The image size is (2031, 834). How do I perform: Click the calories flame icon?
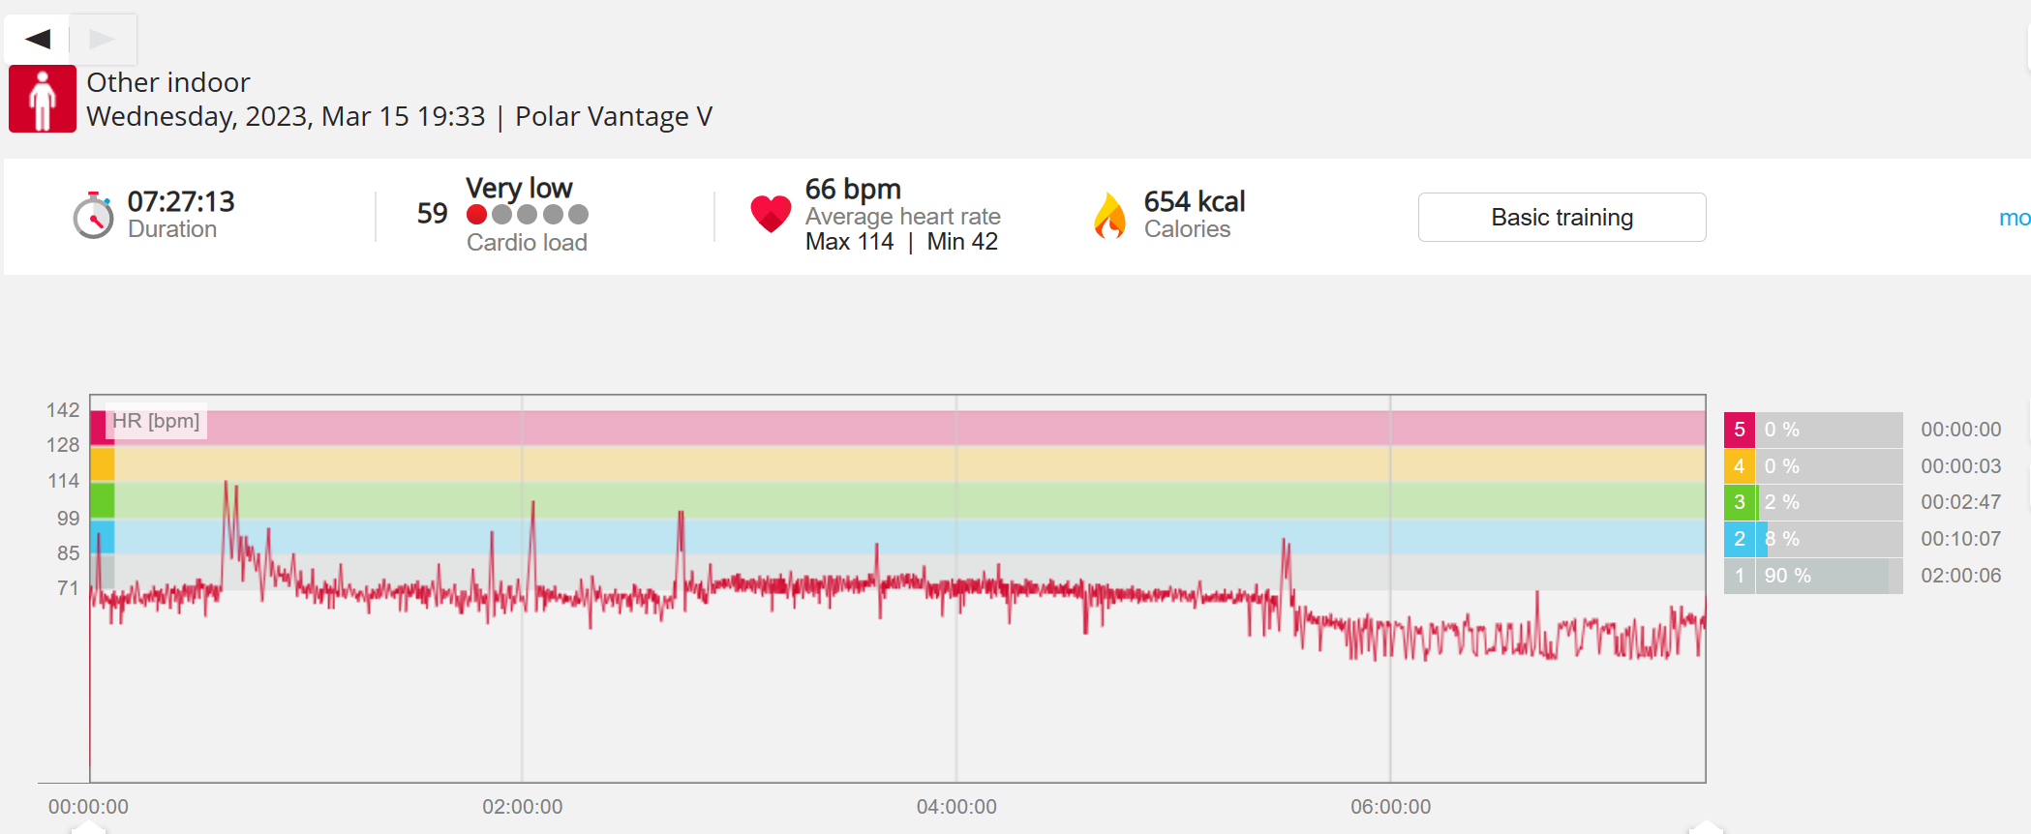(1110, 215)
